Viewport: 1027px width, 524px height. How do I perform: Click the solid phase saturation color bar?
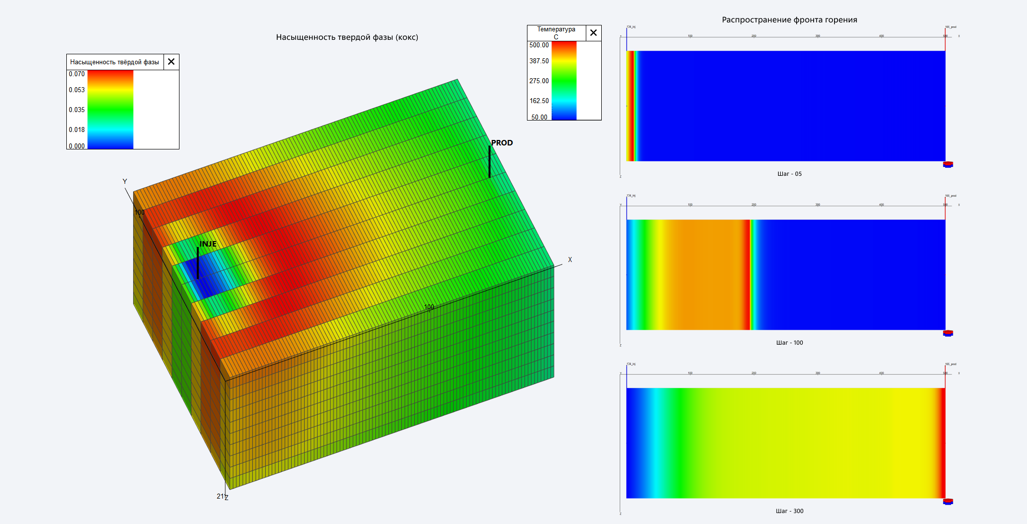(110, 110)
